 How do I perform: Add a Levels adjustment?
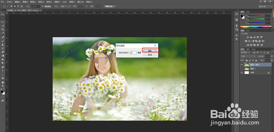click(251, 37)
